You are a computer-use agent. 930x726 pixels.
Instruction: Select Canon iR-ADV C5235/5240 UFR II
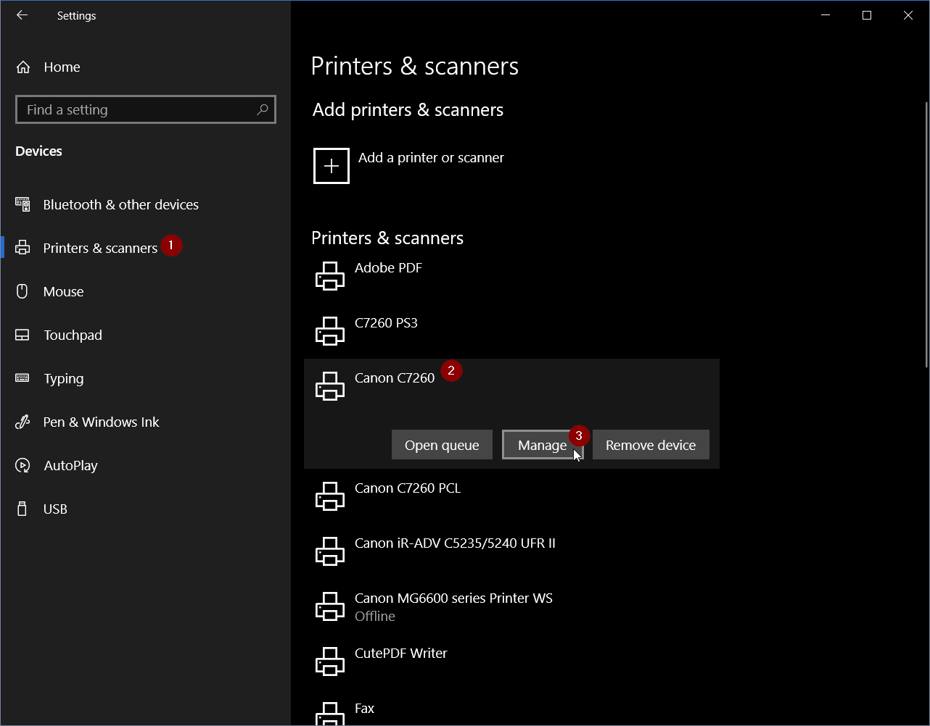tap(455, 543)
